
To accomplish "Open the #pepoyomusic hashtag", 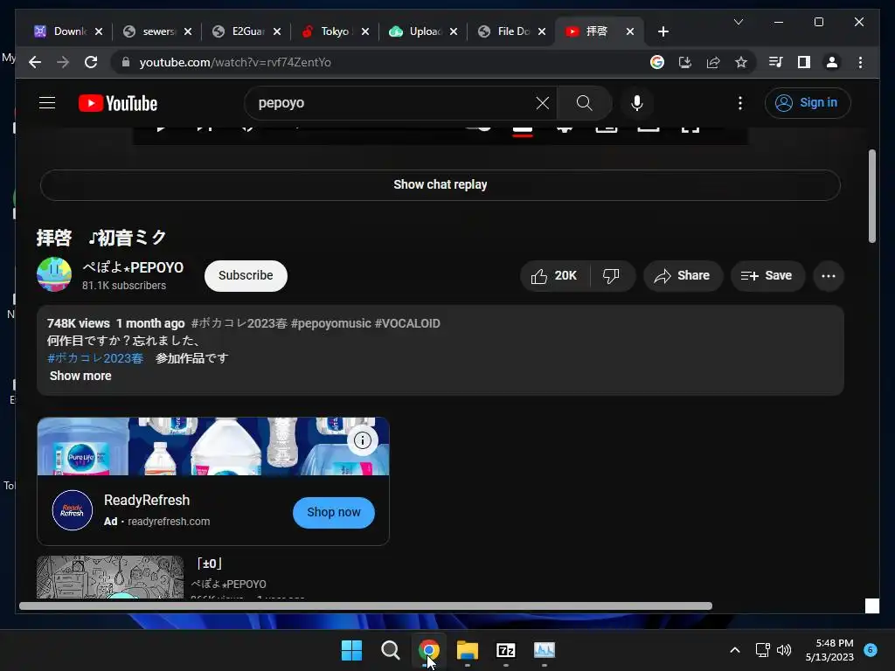I will [x=331, y=323].
